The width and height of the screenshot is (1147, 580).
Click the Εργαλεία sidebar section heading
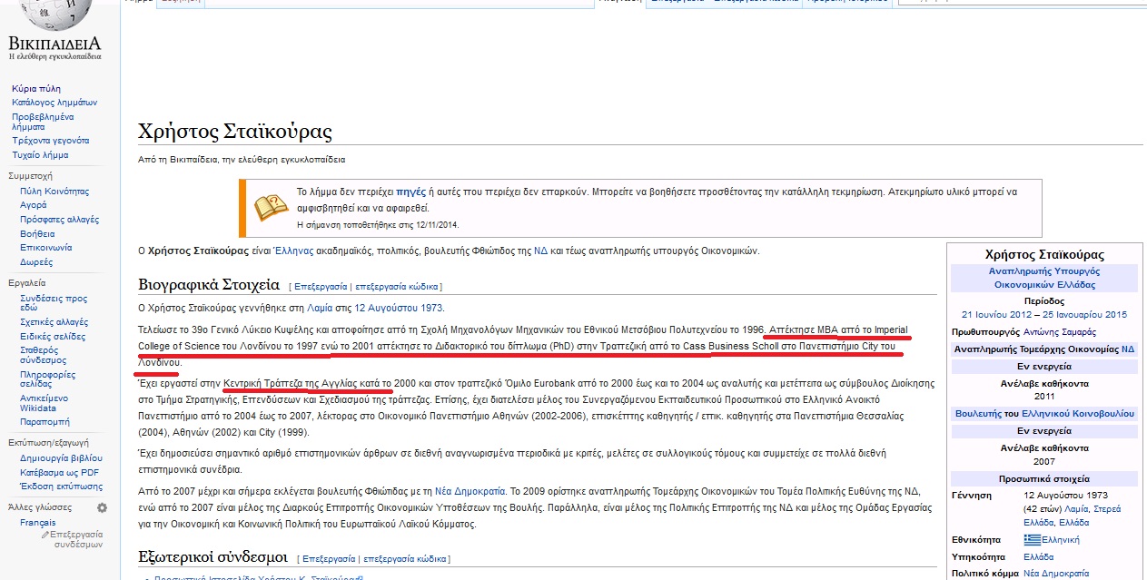(x=27, y=283)
